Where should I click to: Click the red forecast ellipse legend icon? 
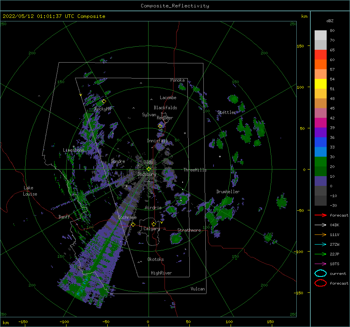320,283
